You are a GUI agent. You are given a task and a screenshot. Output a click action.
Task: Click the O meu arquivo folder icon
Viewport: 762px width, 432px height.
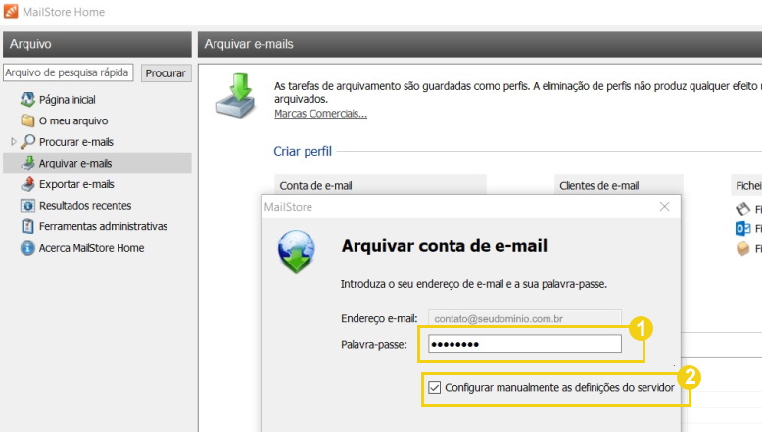pos(27,120)
